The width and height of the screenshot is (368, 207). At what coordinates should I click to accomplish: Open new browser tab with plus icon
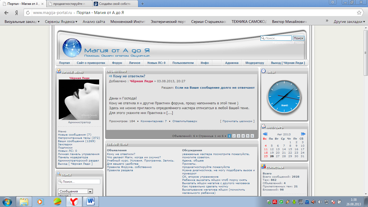[x=143, y=4]
